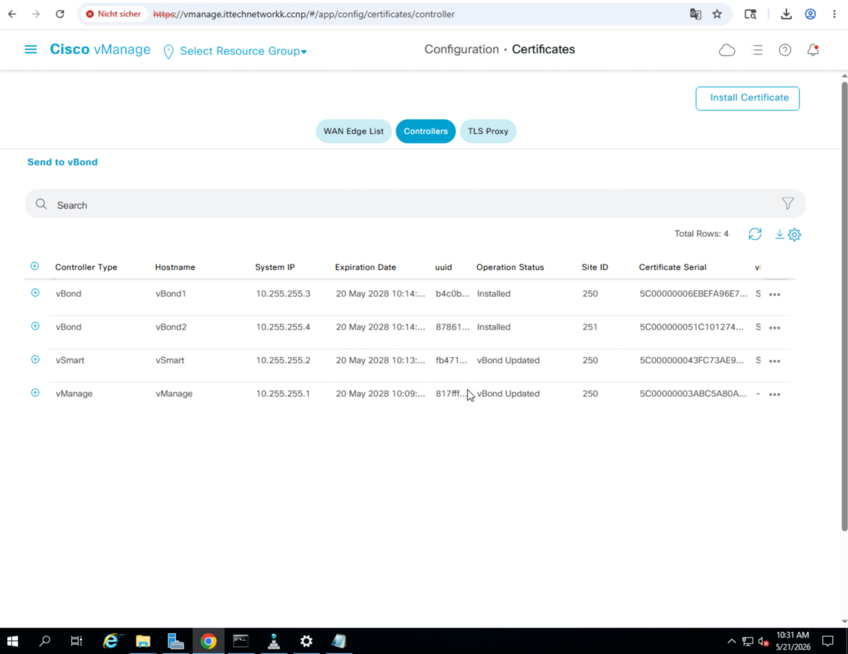The height and width of the screenshot is (654, 848).
Task: Click the Site ID value 251
Action: point(590,327)
